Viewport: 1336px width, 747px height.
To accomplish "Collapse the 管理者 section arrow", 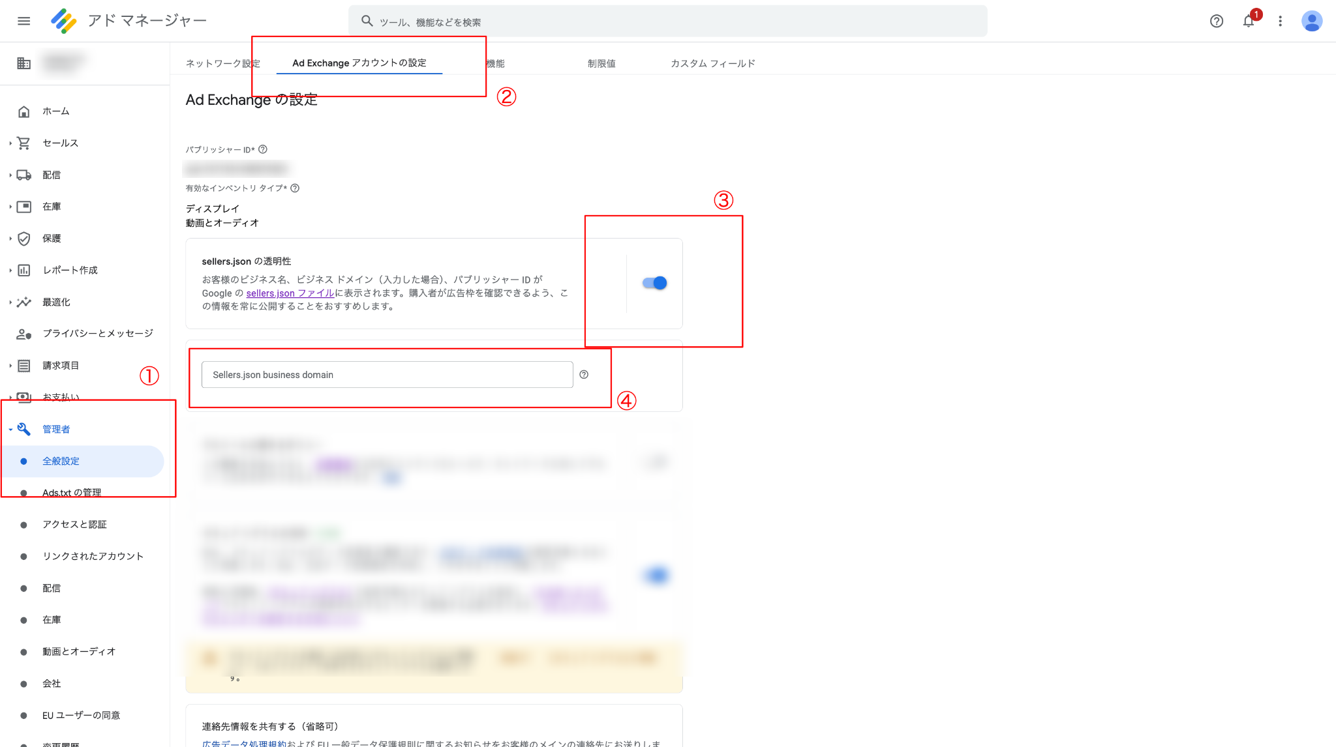I will (10, 429).
